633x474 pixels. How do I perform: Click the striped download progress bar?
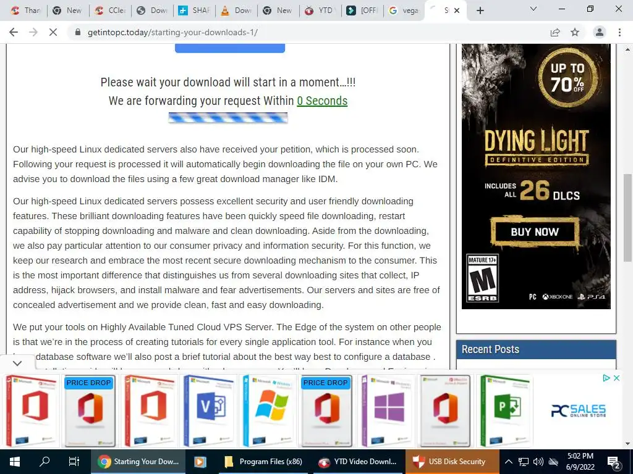[228, 118]
